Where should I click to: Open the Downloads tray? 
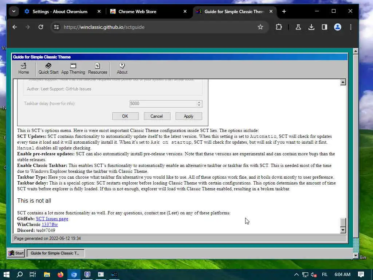[x=311, y=27]
